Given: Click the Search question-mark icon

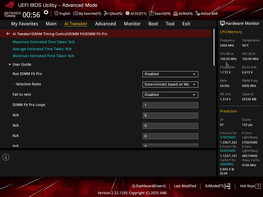Looking at the screenshot, I should [152, 13].
